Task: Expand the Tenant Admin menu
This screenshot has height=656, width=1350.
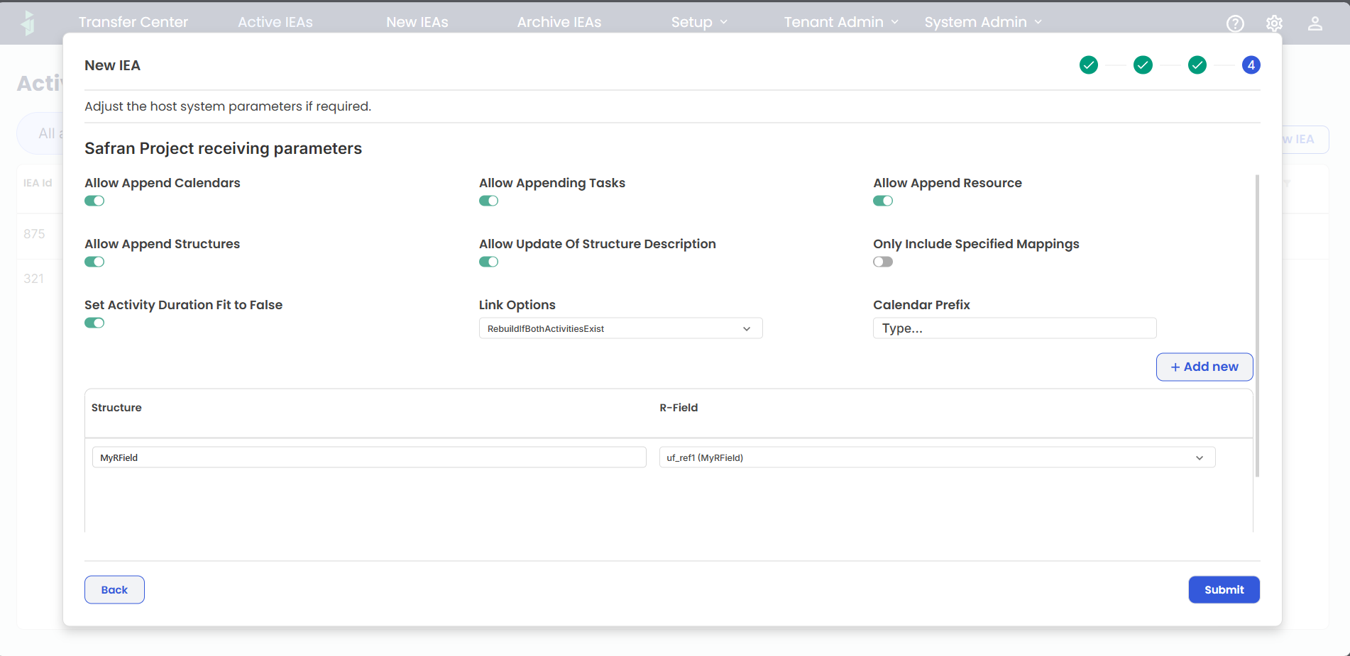Action: (x=841, y=22)
